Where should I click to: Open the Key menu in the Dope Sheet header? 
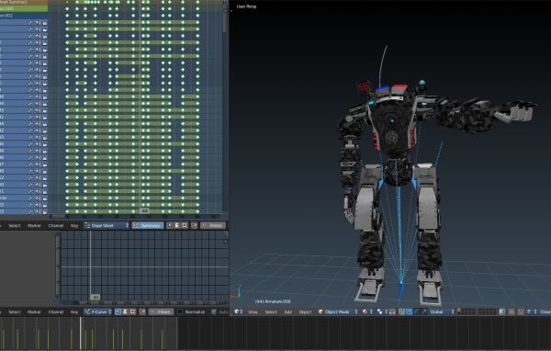[74, 225]
